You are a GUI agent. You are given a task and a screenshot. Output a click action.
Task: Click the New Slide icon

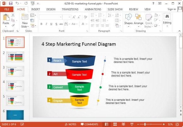coord(25,17)
